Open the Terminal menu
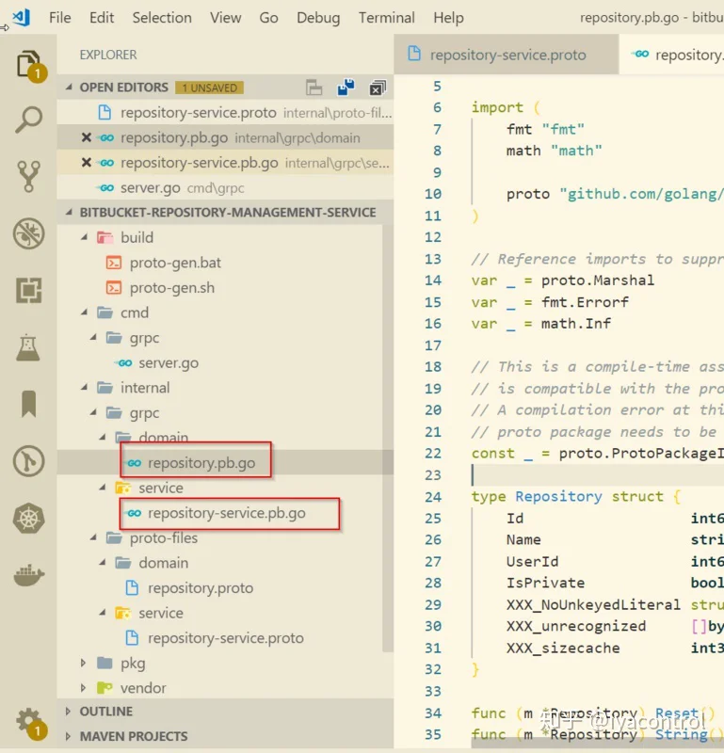Screen dimensions: 724x753 coord(387,18)
